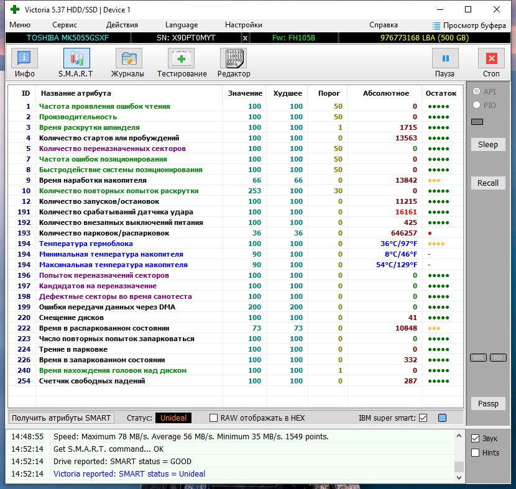Click the Название атрибута column header

pyautogui.click(x=76, y=93)
